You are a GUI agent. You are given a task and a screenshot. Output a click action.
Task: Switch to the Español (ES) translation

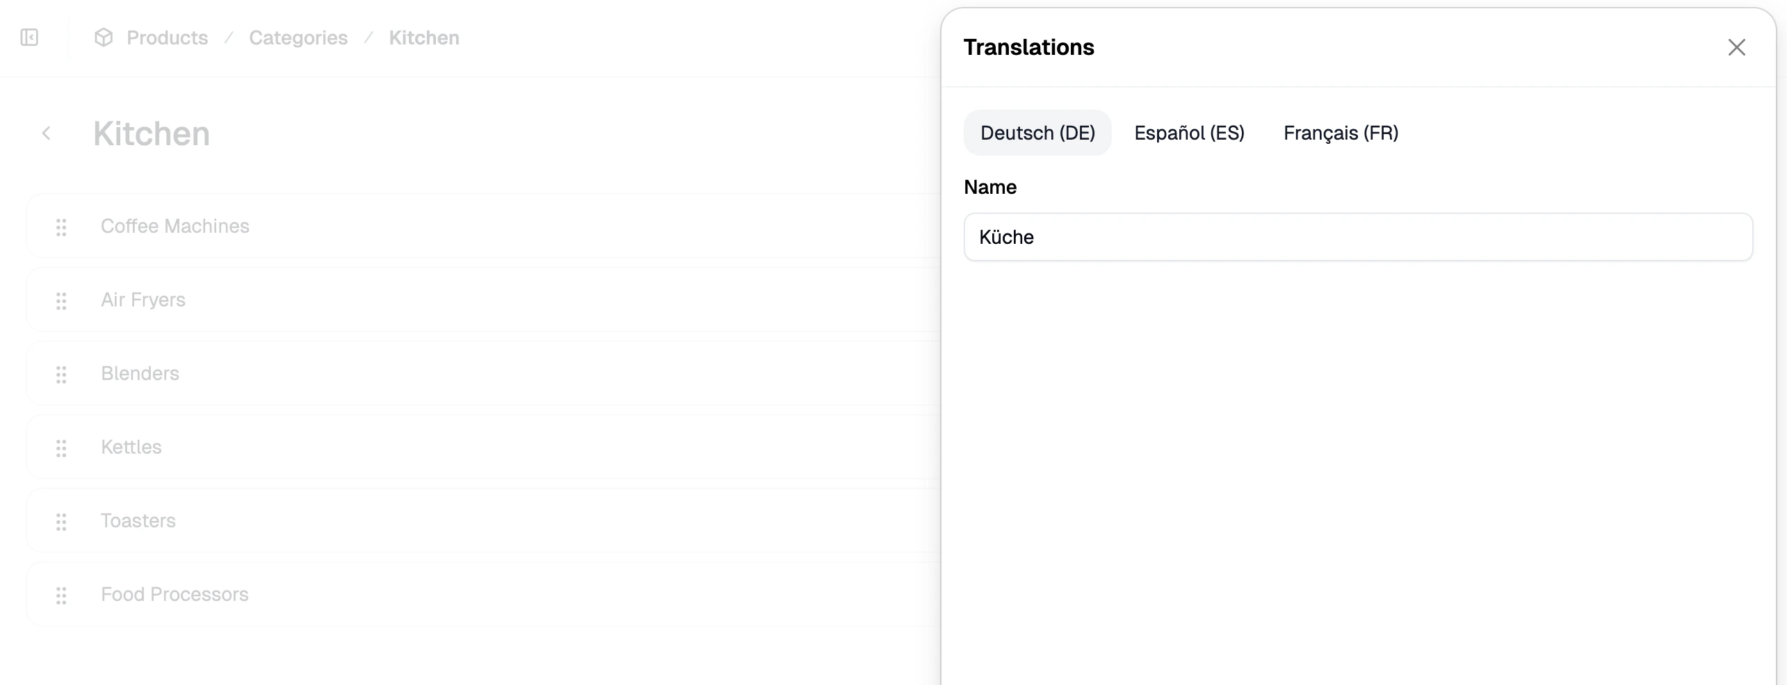point(1188,133)
